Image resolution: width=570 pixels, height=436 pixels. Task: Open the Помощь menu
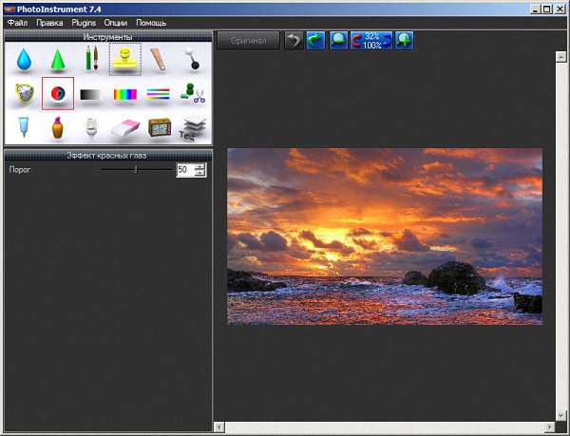tap(151, 23)
